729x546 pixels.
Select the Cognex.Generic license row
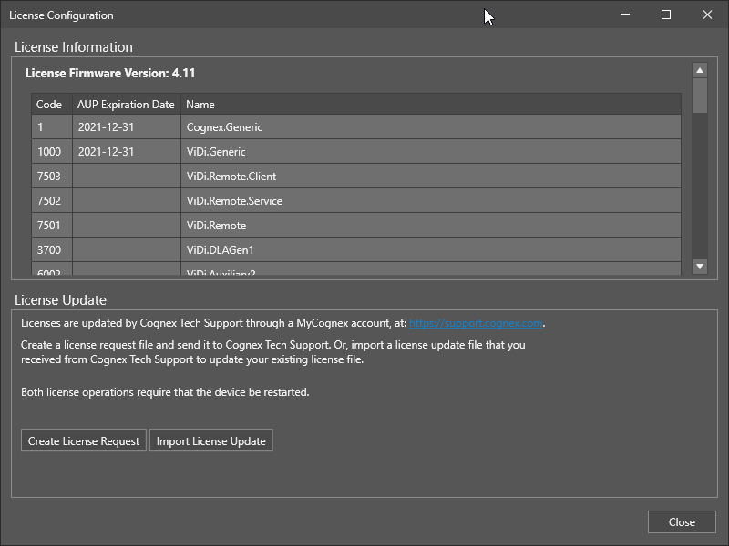pyautogui.click(x=224, y=127)
